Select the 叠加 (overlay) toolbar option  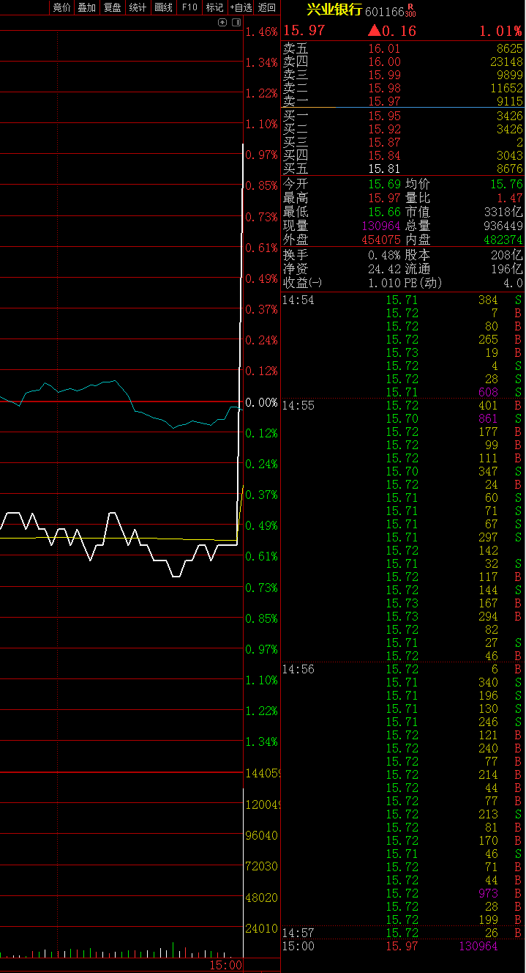pyautogui.click(x=87, y=7)
